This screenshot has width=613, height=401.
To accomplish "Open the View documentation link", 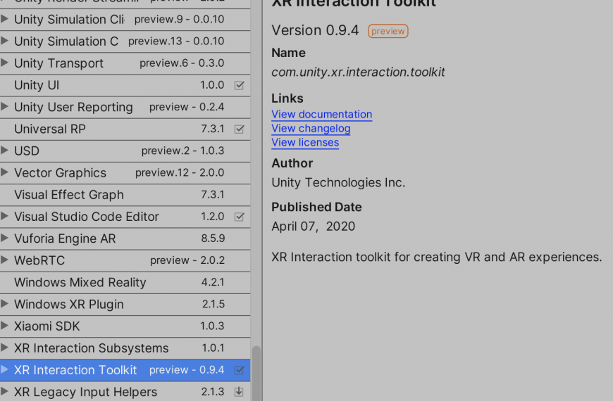I will pyautogui.click(x=322, y=115).
